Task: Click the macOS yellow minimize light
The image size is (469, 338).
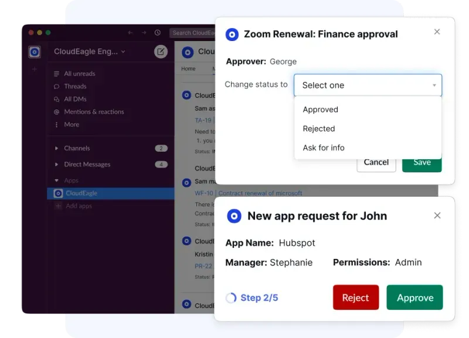Action: [x=40, y=33]
